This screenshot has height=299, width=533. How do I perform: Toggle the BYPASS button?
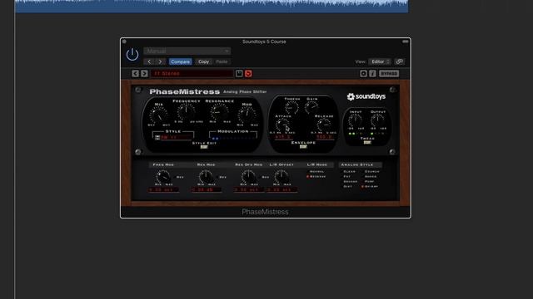tap(389, 74)
